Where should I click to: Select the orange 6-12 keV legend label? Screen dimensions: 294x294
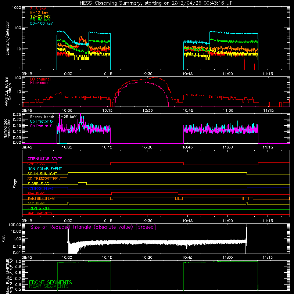(x=39, y=12)
